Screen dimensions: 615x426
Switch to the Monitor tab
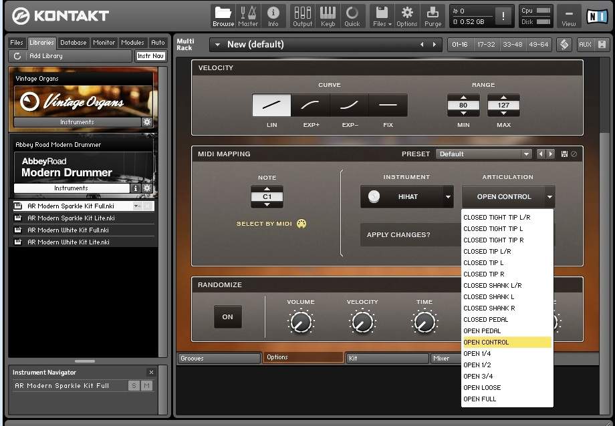[104, 42]
